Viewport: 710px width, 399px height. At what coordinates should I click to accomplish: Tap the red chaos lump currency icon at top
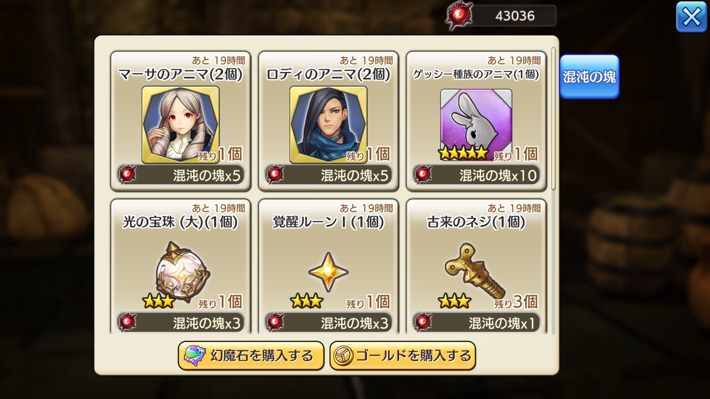[459, 16]
